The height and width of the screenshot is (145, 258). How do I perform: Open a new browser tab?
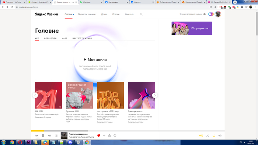point(235,2)
